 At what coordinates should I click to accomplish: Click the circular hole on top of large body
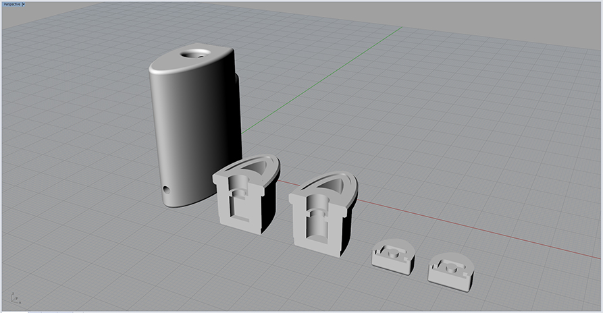pyautogui.click(x=197, y=53)
